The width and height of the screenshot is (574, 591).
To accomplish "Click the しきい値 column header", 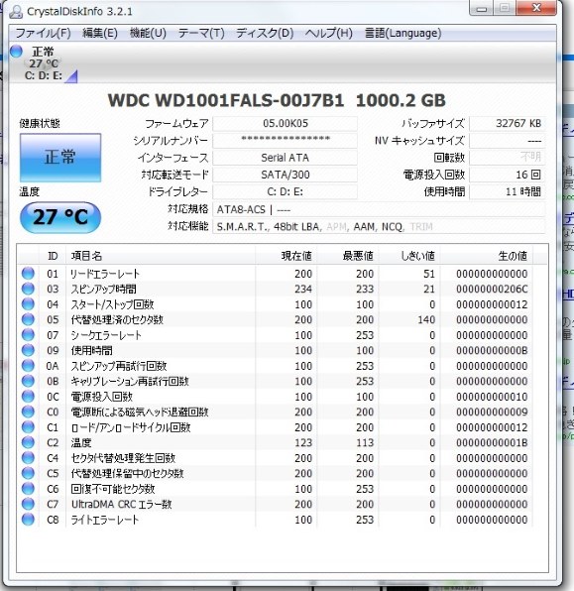I will click(x=409, y=256).
